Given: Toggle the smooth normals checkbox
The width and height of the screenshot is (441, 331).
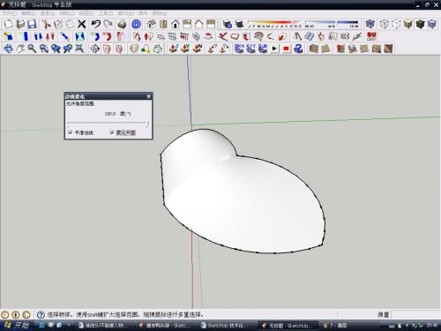Looking at the screenshot, I should click(71, 132).
